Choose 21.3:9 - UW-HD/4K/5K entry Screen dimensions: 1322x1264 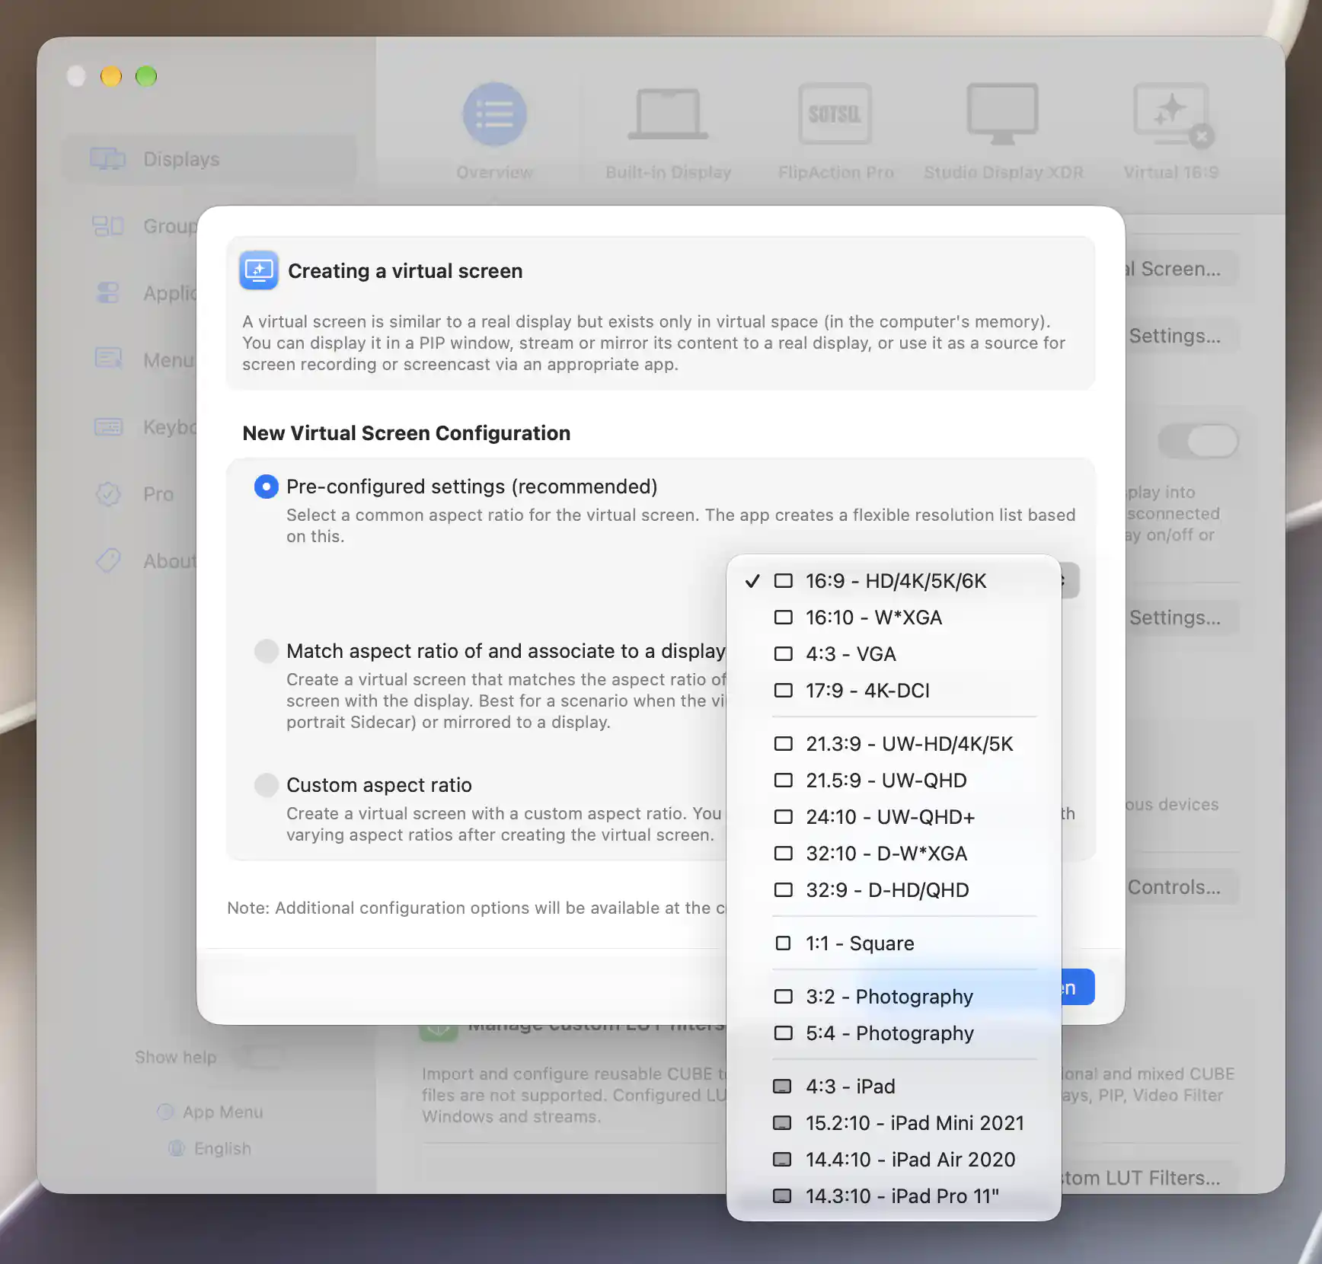(893, 744)
